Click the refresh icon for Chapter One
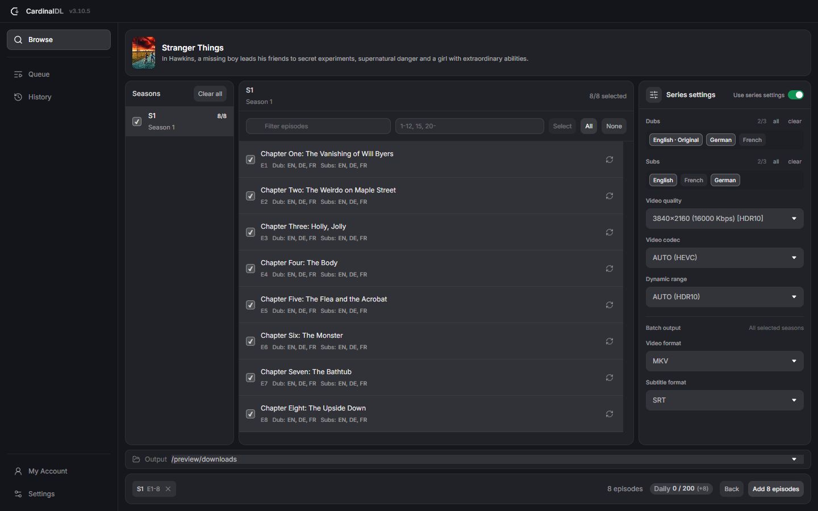Screen dimensions: 818x511 tap(610, 160)
